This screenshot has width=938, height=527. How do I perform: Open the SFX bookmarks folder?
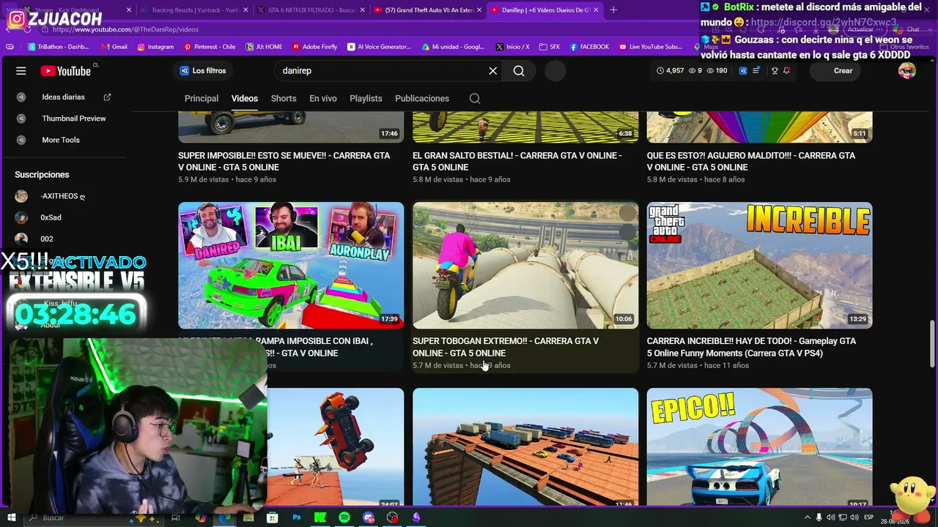[549, 47]
